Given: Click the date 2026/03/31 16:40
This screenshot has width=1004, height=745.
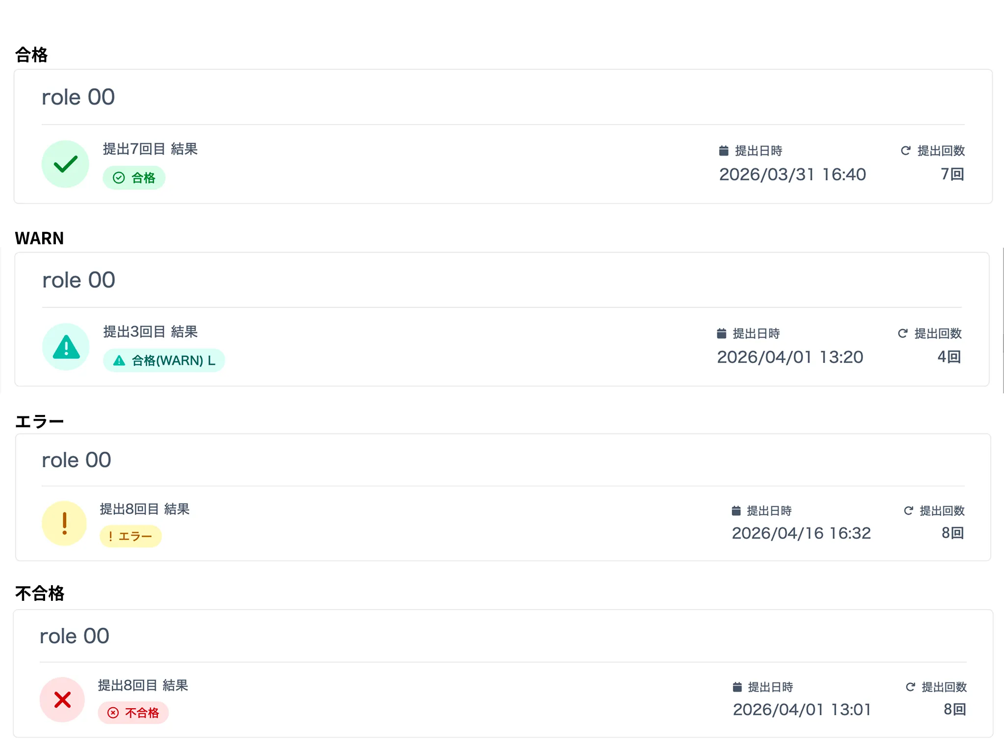Looking at the screenshot, I should point(792,175).
